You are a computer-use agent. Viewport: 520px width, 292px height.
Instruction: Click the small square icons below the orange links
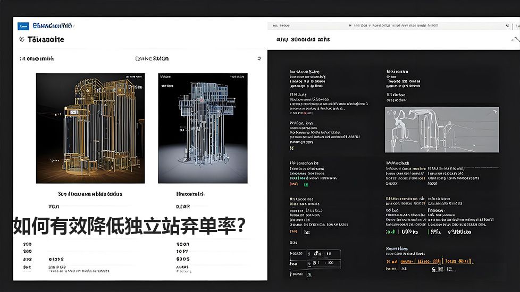443,270
